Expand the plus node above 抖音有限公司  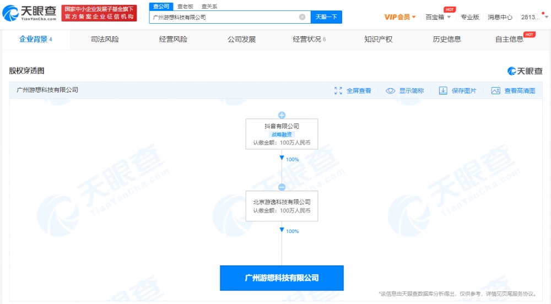click(x=282, y=115)
